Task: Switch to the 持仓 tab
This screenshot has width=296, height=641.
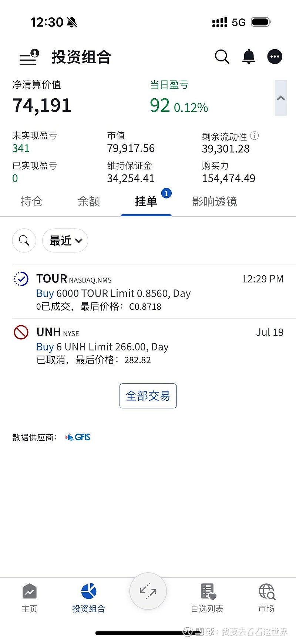Action: pos(31,201)
